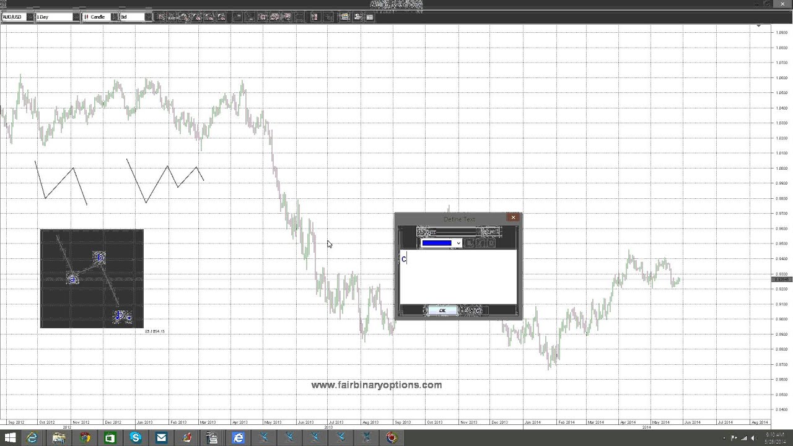Toggle underline formatting in Define Text

[x=491, y=243]
